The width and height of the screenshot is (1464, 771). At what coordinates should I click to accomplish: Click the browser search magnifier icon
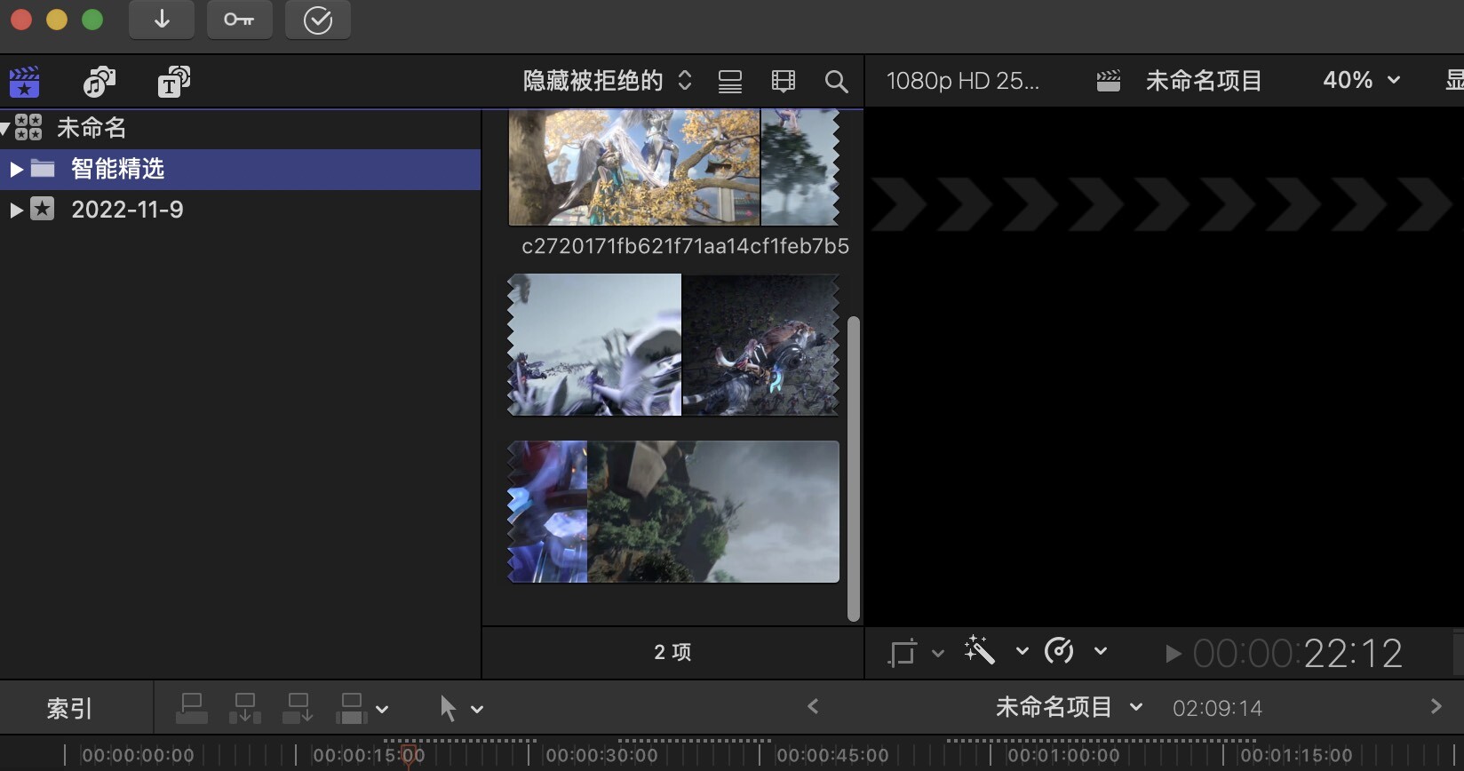pos(836,82)
